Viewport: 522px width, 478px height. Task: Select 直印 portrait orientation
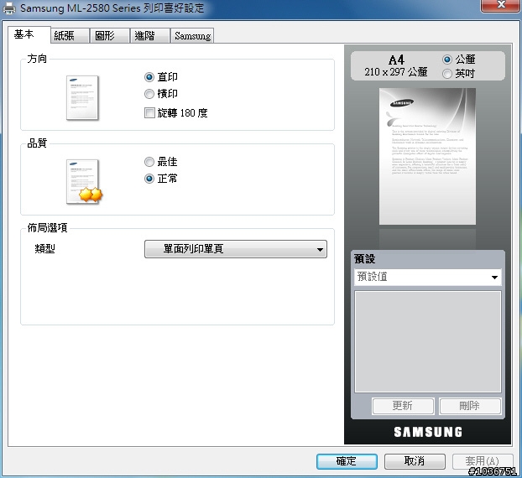161,77
